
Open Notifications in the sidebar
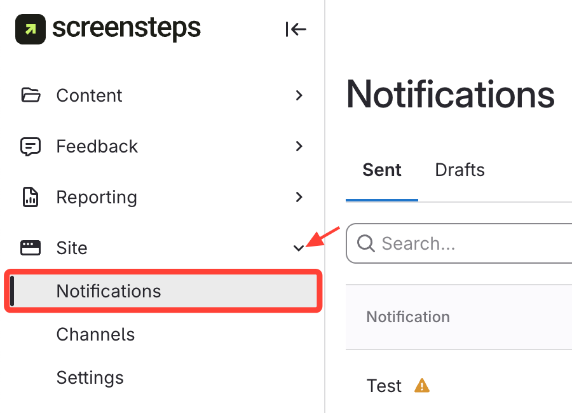tap(109, 291)
